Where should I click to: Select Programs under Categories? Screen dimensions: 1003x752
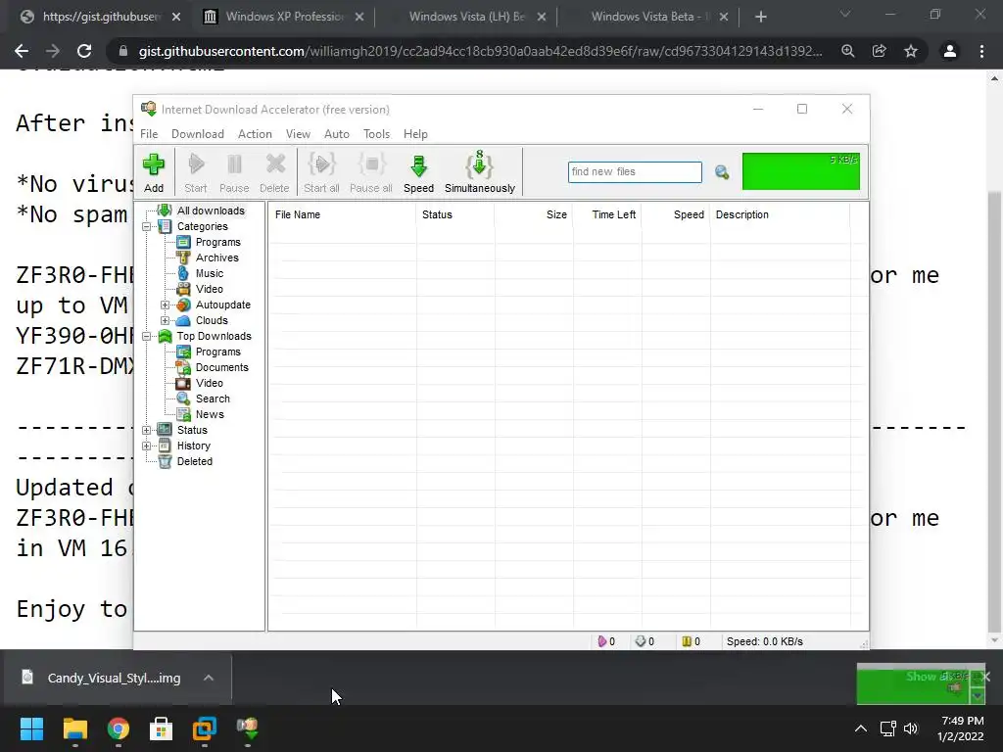pos(218,242)
